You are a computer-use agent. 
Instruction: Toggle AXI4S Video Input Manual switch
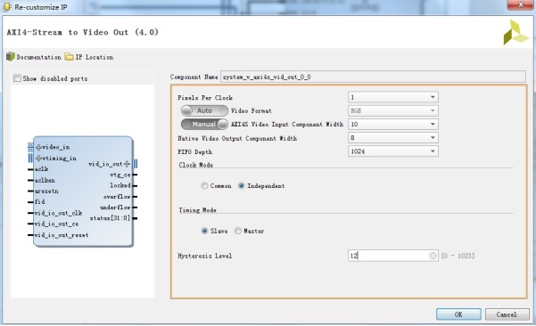point(204,125)
